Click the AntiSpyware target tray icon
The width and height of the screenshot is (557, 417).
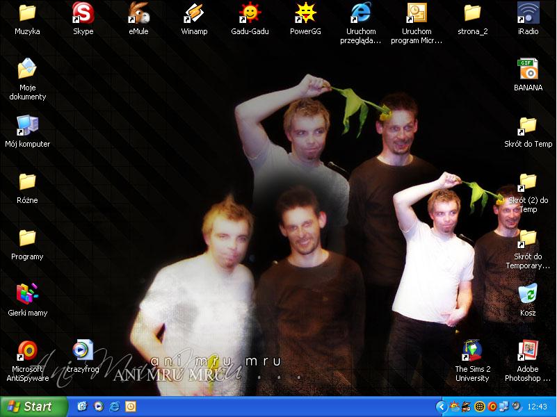(492, 407)
